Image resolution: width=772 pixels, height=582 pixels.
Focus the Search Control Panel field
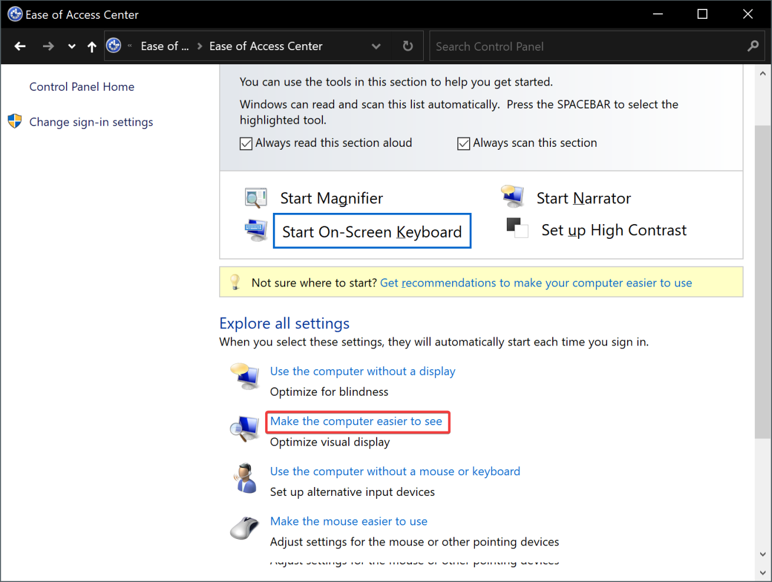pyautogui.click(x=589, y=47)
